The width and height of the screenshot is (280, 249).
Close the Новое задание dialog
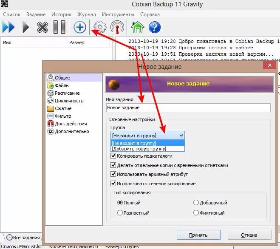270,65
